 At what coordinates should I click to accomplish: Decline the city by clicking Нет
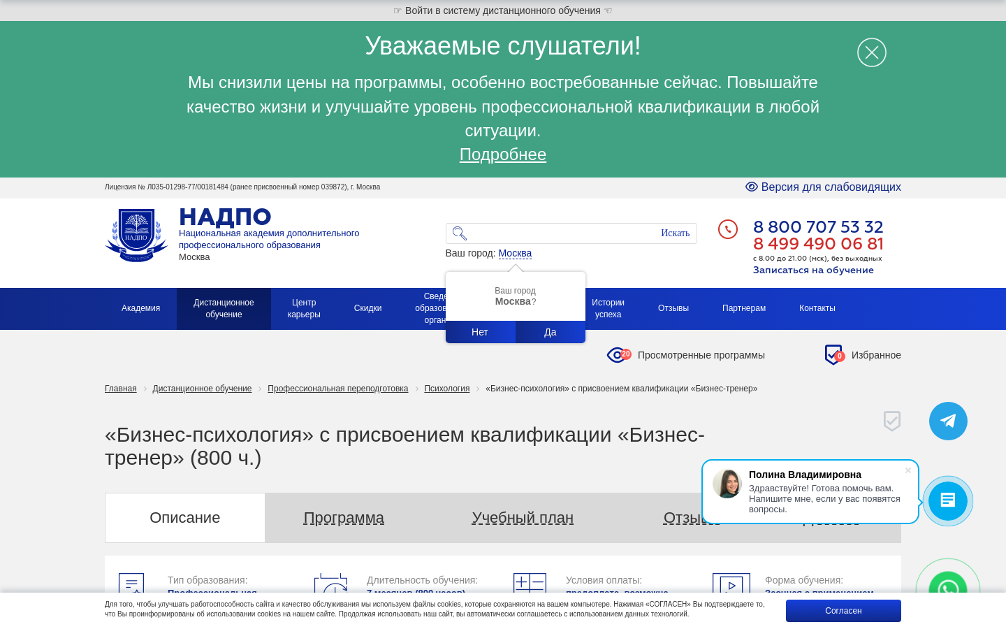[x=480, y=332]
